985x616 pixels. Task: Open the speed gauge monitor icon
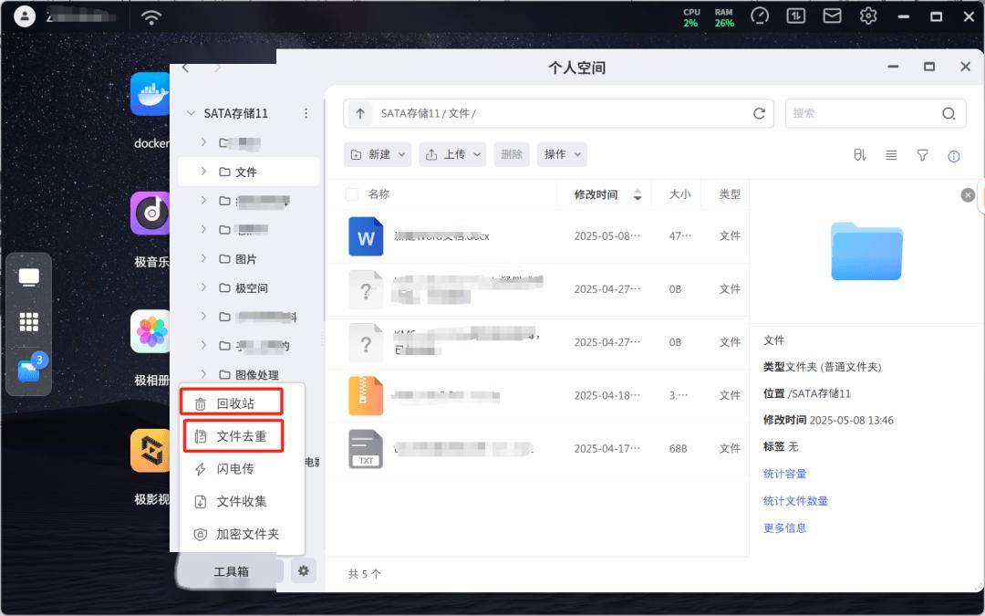click(760, 16)
